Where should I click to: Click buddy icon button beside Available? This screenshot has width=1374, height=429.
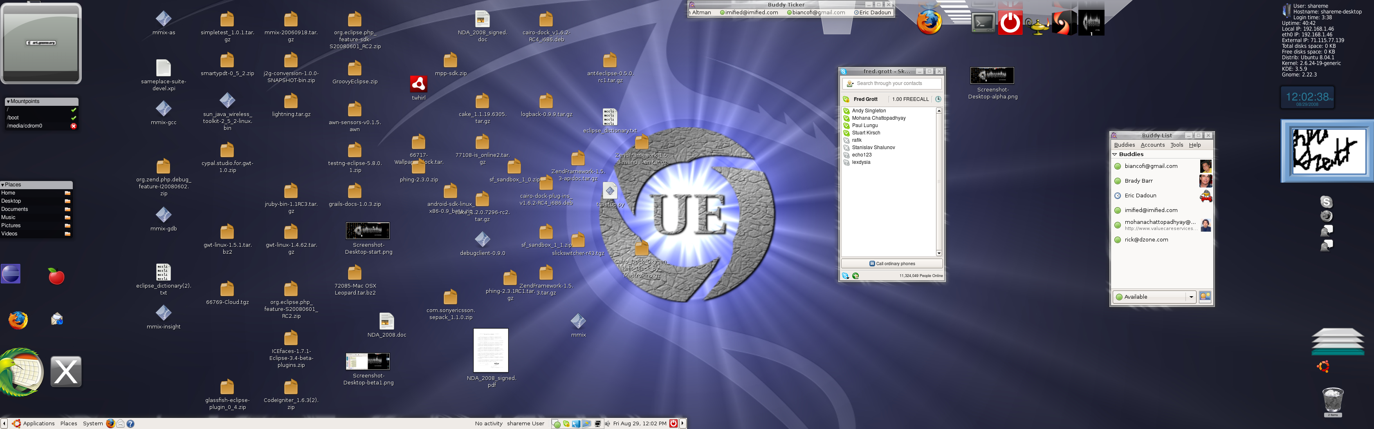[1205, 297]
